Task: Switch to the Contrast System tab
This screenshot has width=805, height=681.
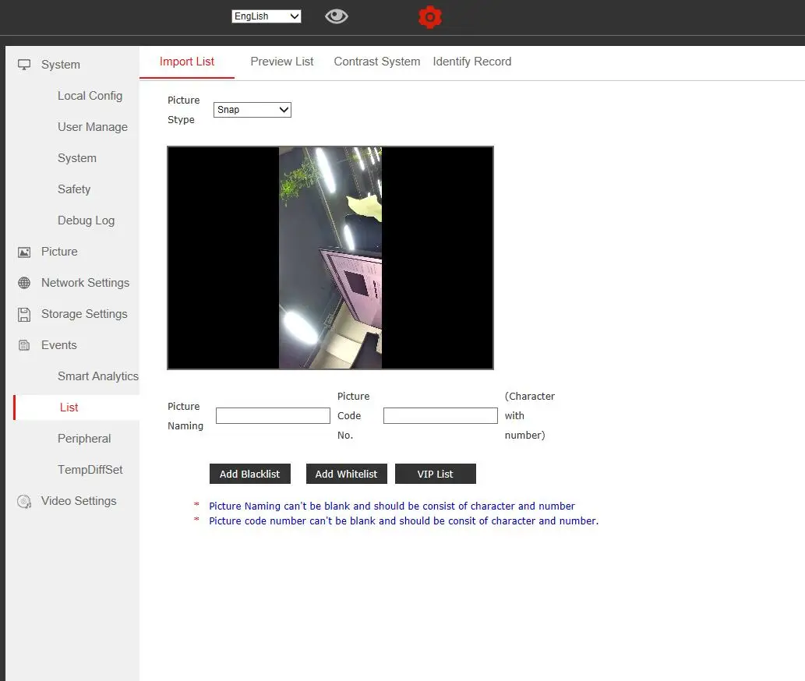Action: 376,62
